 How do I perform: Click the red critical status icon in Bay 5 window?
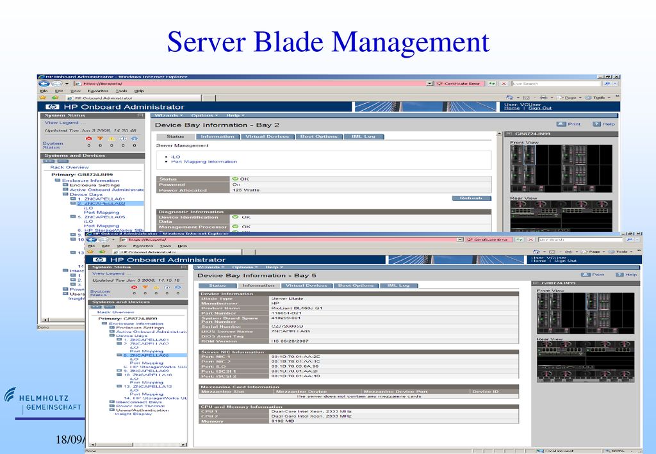[x=134, y=288]
